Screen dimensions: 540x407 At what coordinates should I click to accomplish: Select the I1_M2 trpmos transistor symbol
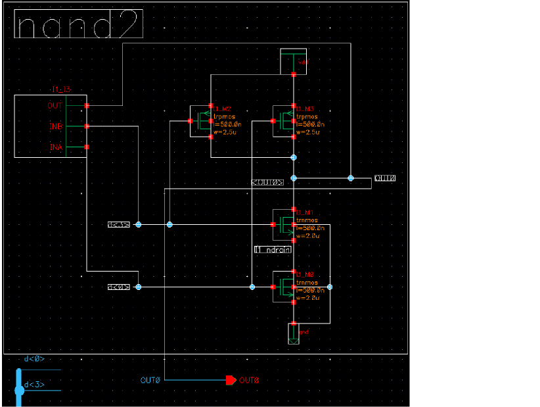pos(201,121)
